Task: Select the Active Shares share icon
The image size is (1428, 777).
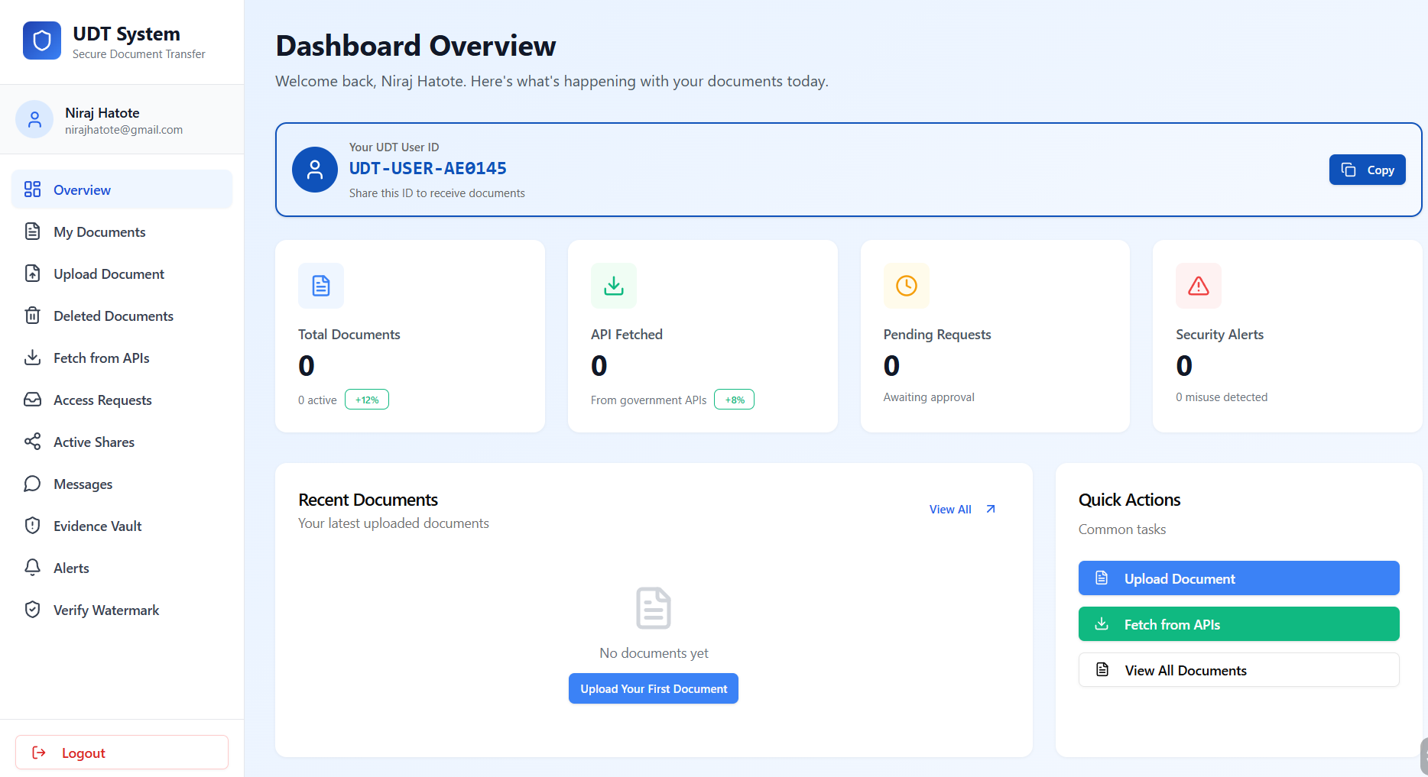Action: (32, 442)
